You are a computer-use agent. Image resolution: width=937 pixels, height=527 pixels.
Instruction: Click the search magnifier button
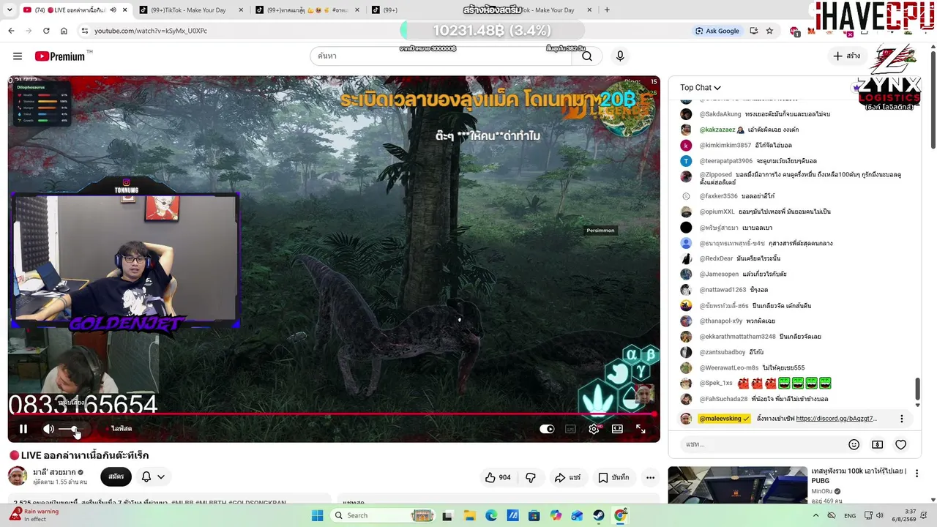[x=587, y=56]
